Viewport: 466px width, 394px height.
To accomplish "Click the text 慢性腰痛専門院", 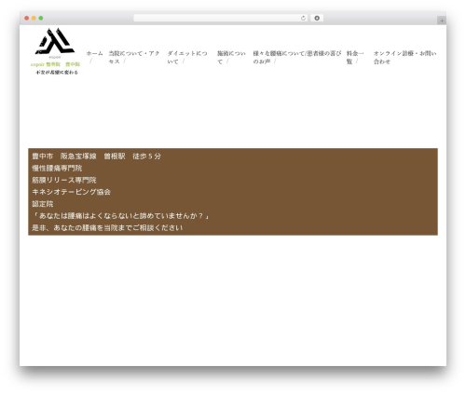I will [57, 169].
